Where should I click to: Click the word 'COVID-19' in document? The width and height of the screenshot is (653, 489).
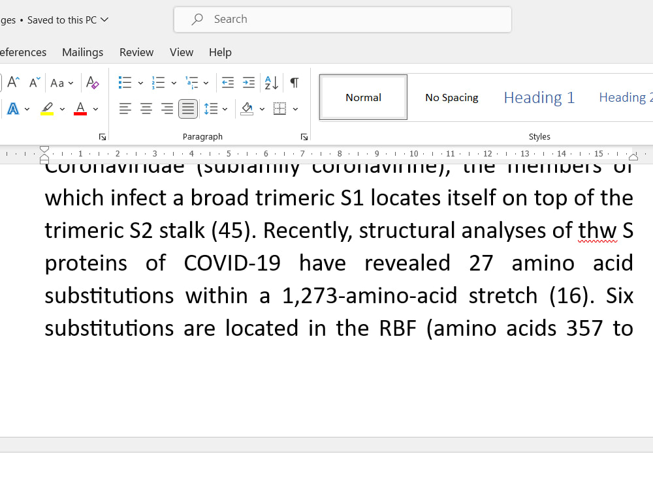pyautogui.click(x=232, y=263)
